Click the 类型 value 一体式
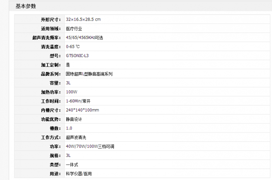The image size is (272, 180). point(72,164)
